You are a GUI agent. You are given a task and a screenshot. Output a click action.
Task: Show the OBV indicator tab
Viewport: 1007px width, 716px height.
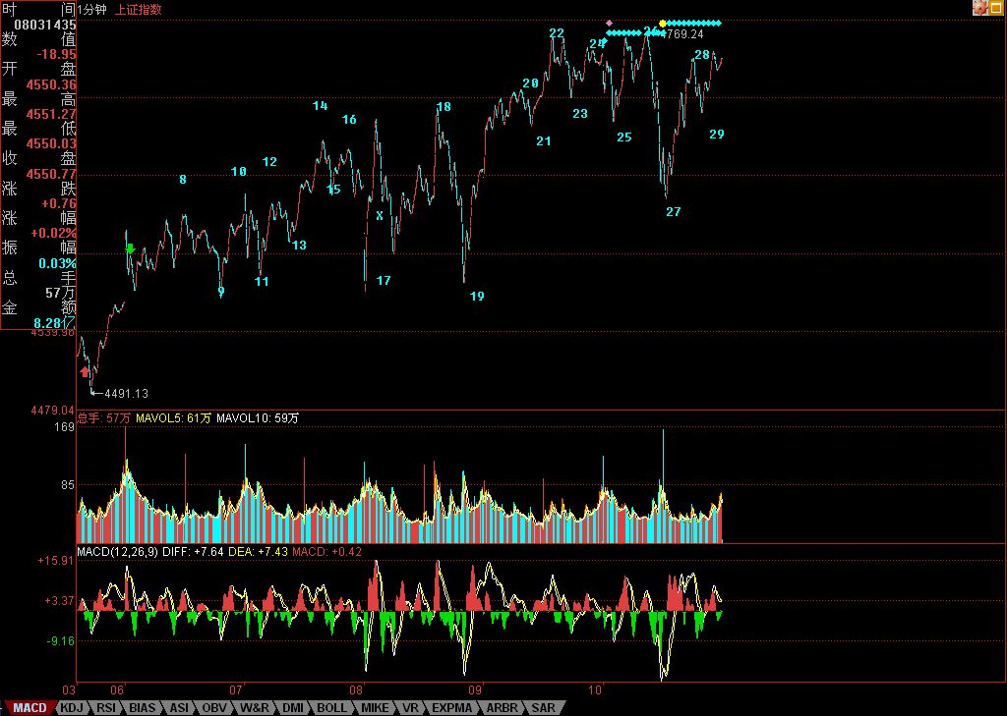point(213,707)
